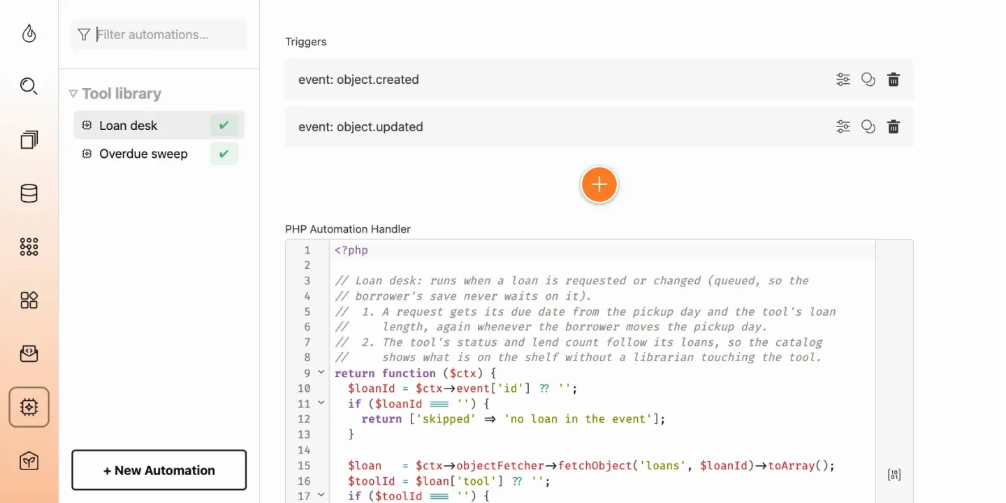Image resolution: width=1006 pixels, height=503 pixels.
Task: Toggle the Overdue sweep enabled checkmark
Action: (x=224, y=154)
